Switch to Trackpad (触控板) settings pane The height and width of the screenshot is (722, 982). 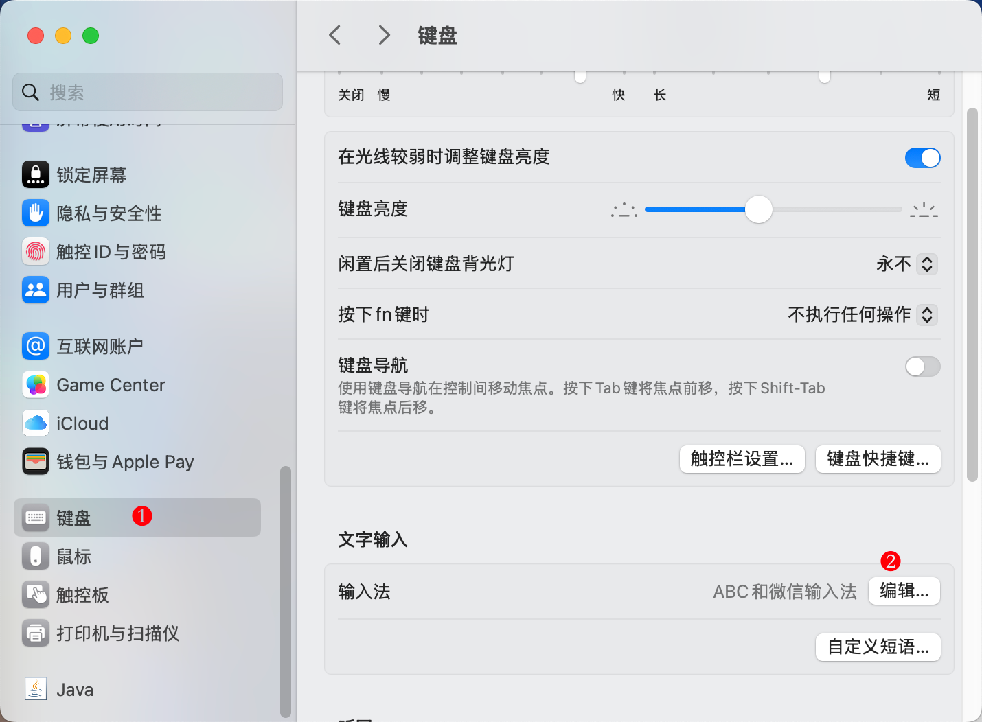(82, 595)
